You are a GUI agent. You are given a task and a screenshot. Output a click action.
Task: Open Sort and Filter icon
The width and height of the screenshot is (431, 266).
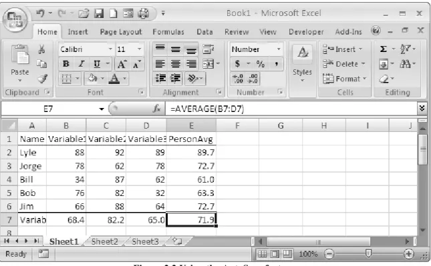[x=405, y=49]
